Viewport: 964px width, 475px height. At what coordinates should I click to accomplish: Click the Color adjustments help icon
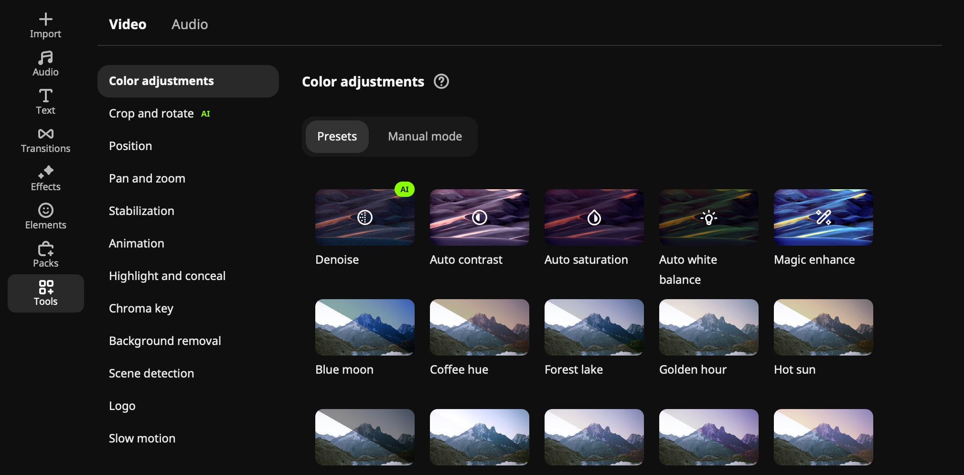point(441,82)
